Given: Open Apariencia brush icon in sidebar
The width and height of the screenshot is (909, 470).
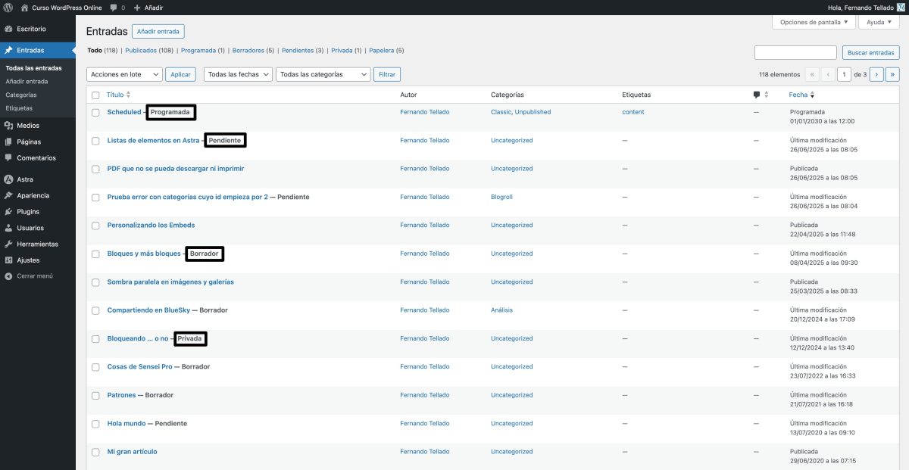Looking at the screenshot, I should pyautogui.click(x=8, y=195).
